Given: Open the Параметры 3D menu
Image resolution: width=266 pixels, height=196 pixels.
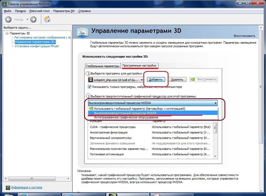Looking at the screenshot, I should click(64, 11).
